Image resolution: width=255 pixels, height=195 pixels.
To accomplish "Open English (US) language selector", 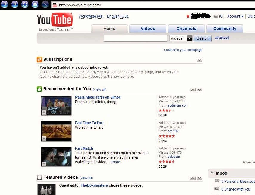I will coord(118,16).
